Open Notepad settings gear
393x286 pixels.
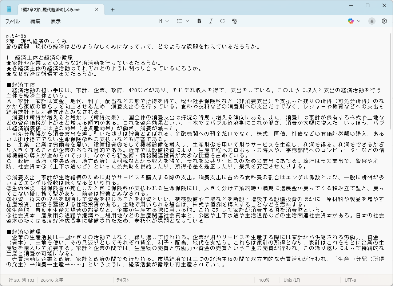pyautogui.click(x=384, y=21)
